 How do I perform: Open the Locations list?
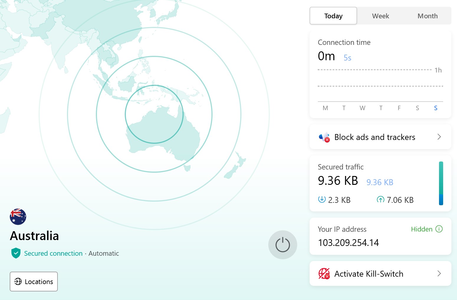coord(34,281)
